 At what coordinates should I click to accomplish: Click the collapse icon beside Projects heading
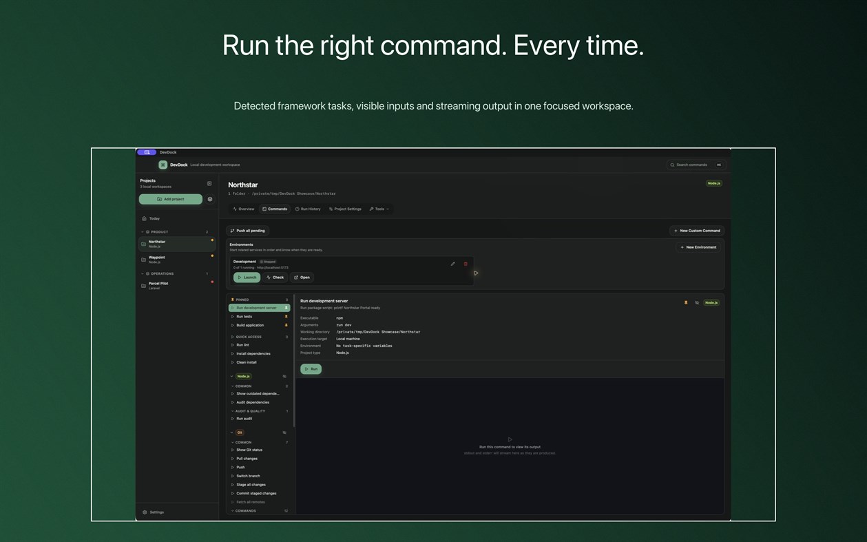[209, 183]
